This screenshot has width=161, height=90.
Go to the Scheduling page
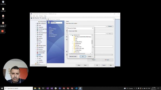51,30
